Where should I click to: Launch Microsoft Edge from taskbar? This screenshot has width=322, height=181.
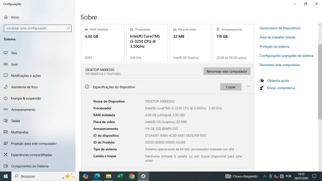coord(97,176)
